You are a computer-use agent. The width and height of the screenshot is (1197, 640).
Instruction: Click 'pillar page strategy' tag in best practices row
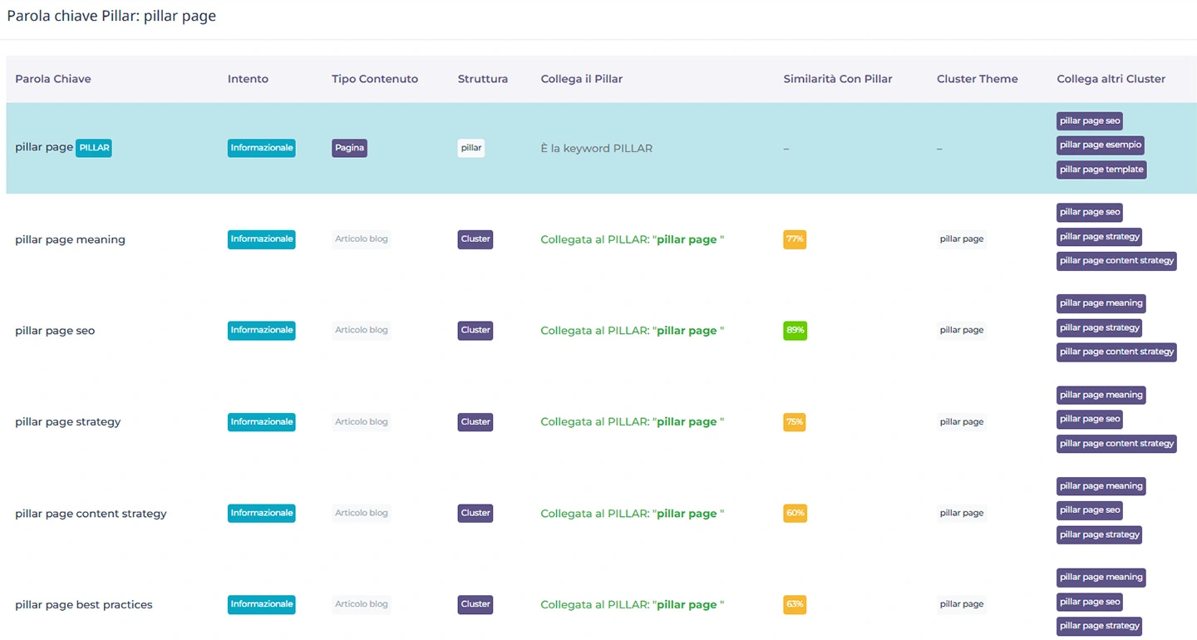point(1099,626)
